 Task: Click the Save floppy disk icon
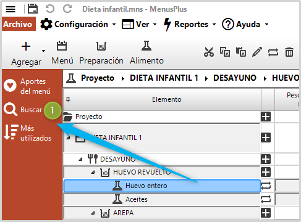pos(33,9)
